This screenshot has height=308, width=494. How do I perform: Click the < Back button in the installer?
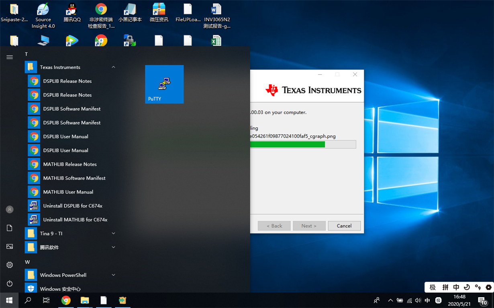(274, 226)
